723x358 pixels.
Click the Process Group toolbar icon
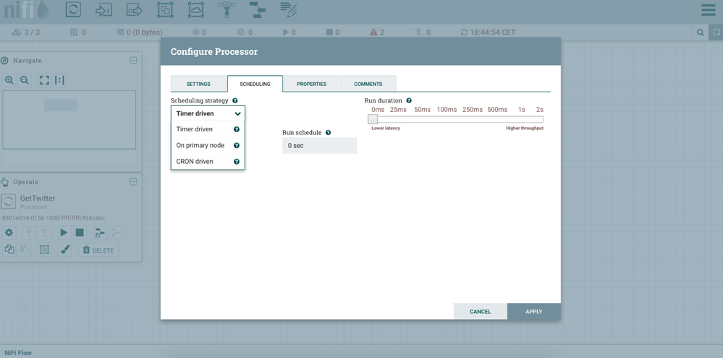(x=165, y=9)
